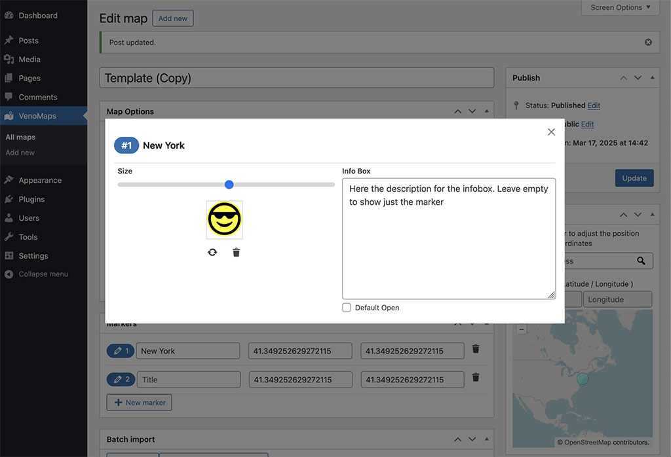The height and width of the screenshot is (457, 671).
Task: Click marker 1 second coordinate field
Action: point(413,351)
